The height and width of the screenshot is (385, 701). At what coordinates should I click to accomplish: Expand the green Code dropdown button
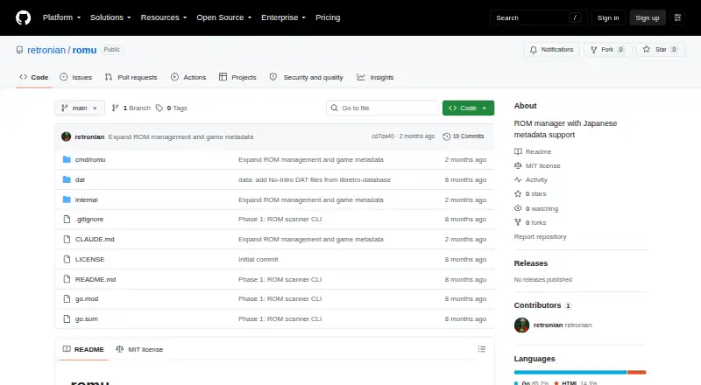pyautogui.click(x=468, y=108)
